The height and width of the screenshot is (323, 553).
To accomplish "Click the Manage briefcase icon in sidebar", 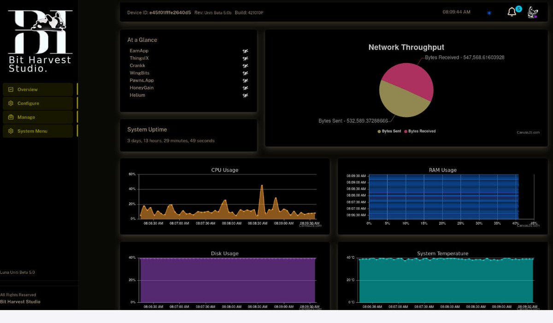I will click(11, 117).
